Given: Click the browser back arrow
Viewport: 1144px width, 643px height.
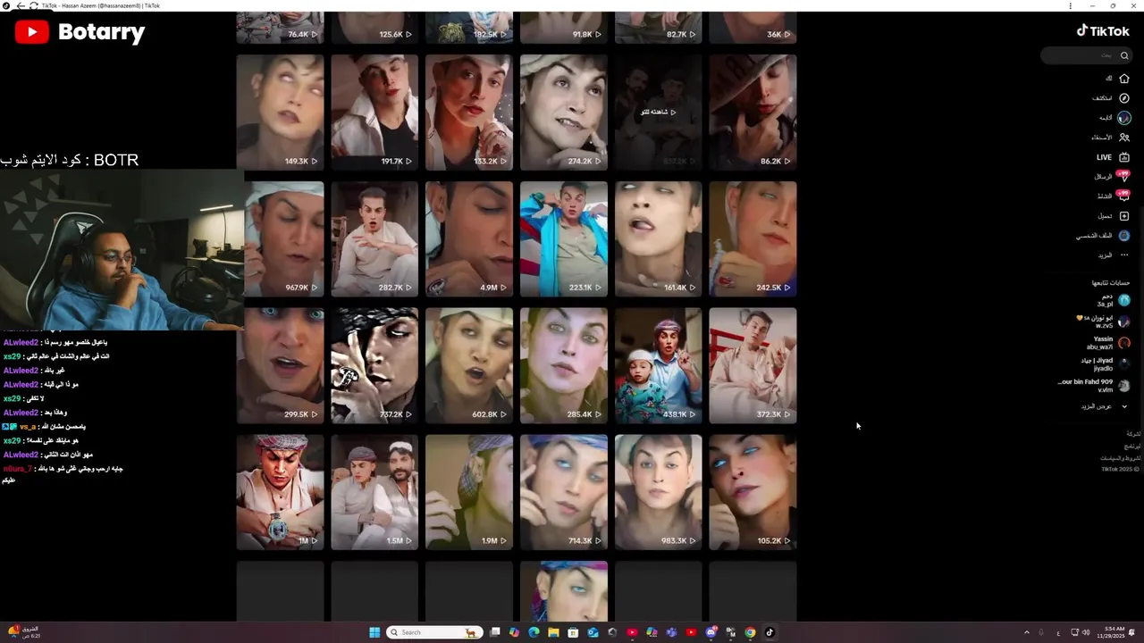Looking at the screenshot, I should [21, 5].
